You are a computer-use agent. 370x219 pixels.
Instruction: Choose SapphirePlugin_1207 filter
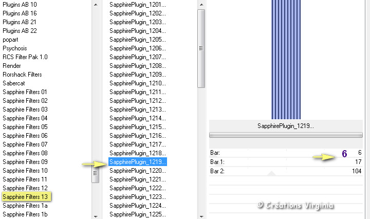coord(138,57)
